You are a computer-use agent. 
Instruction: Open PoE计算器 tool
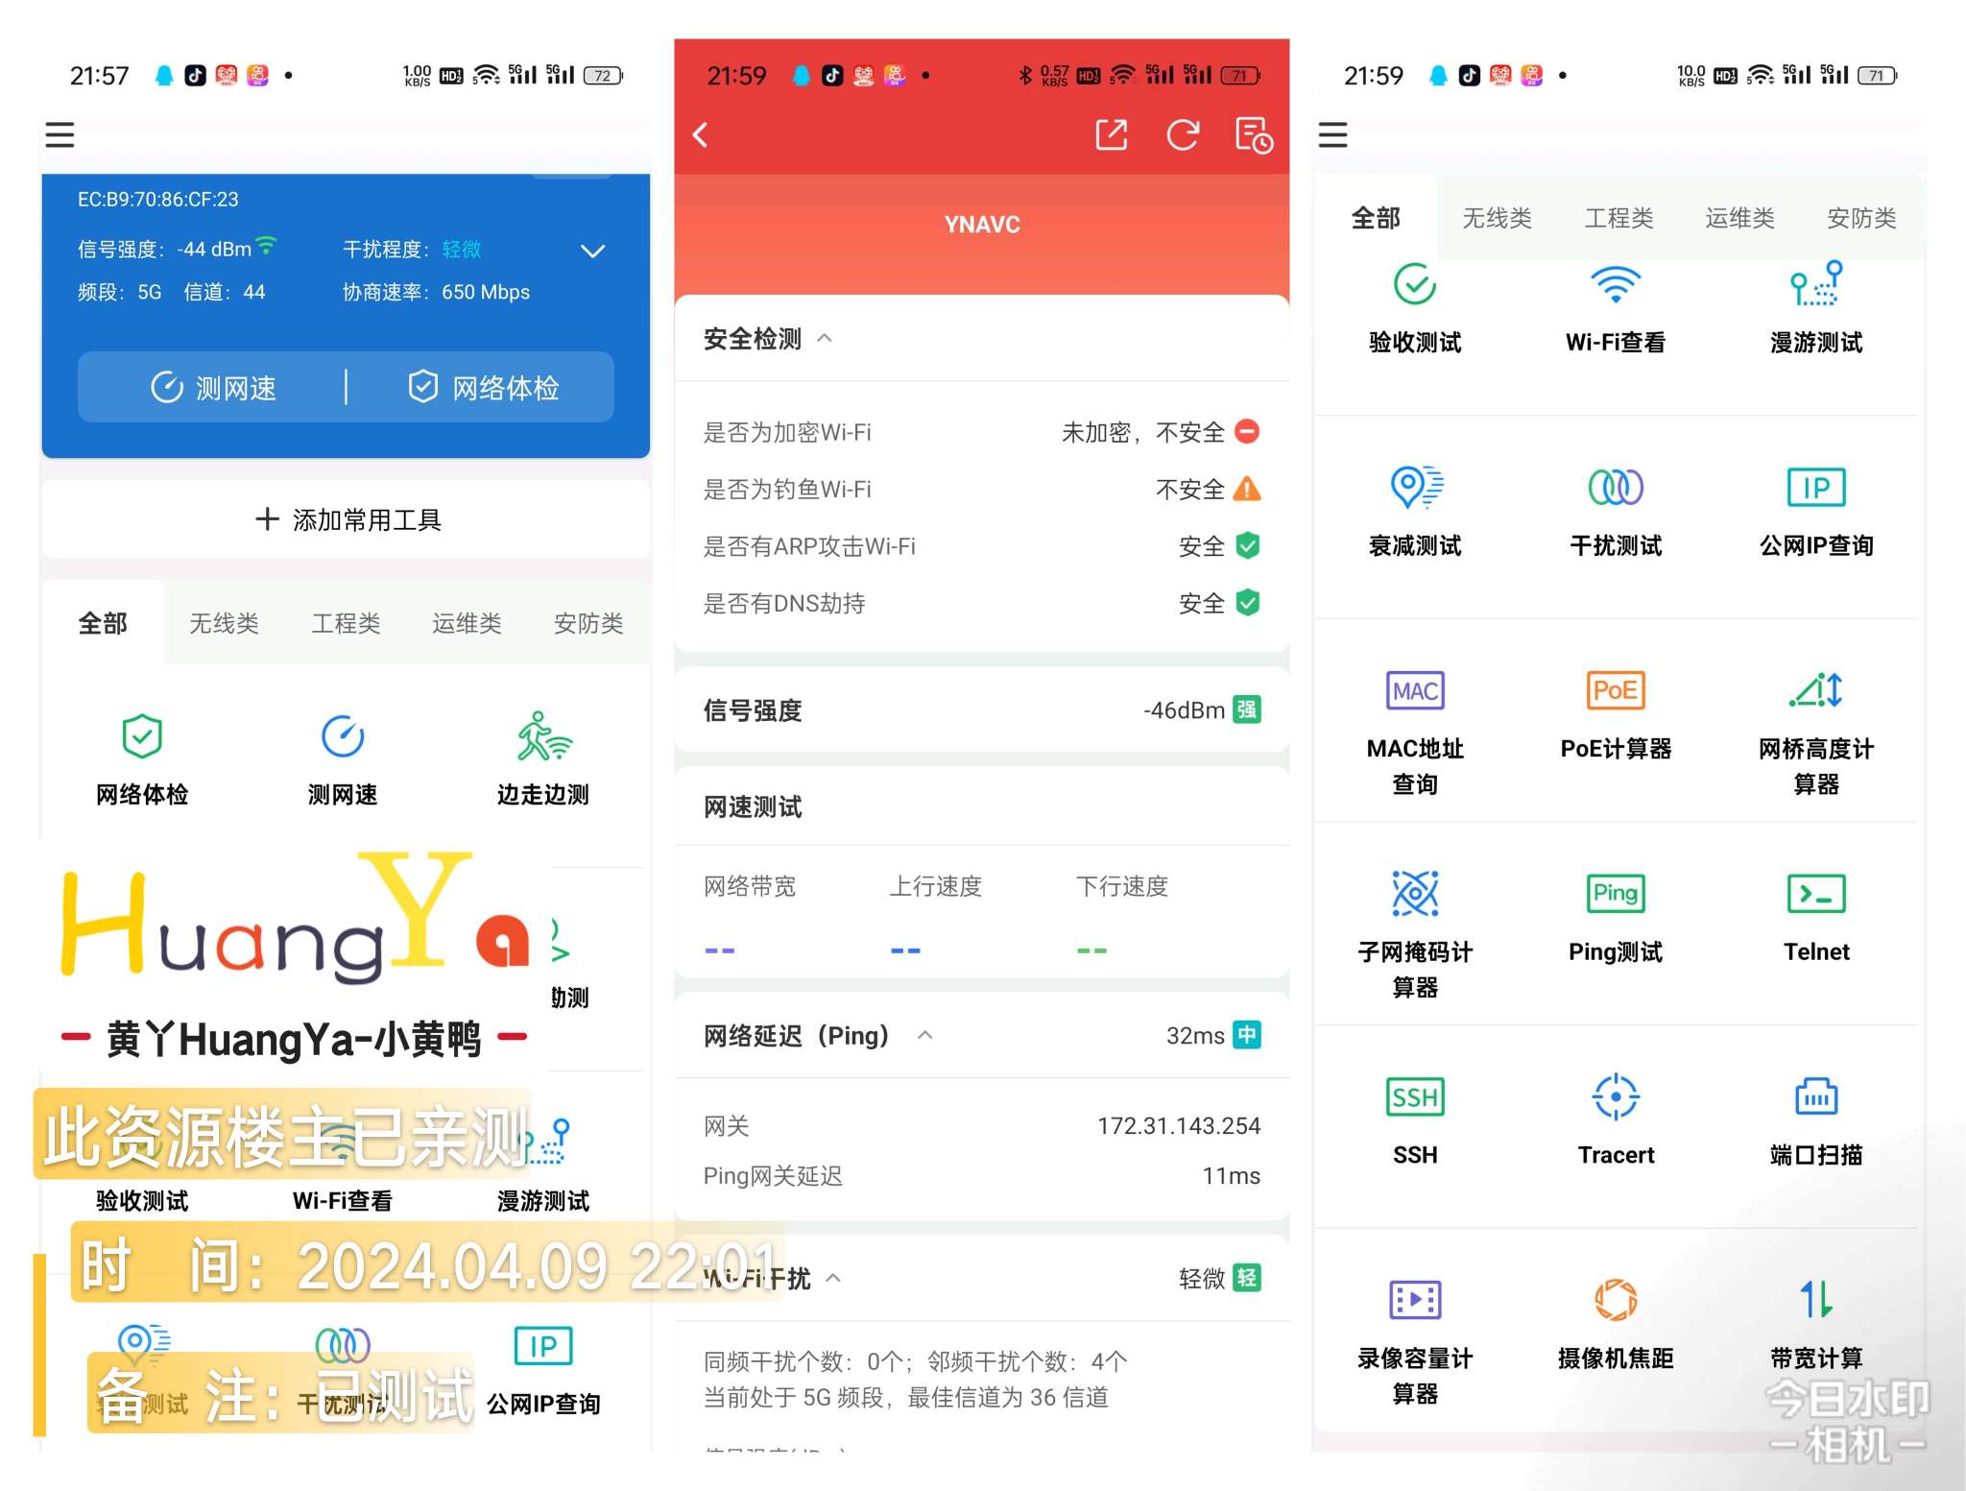1616,714
